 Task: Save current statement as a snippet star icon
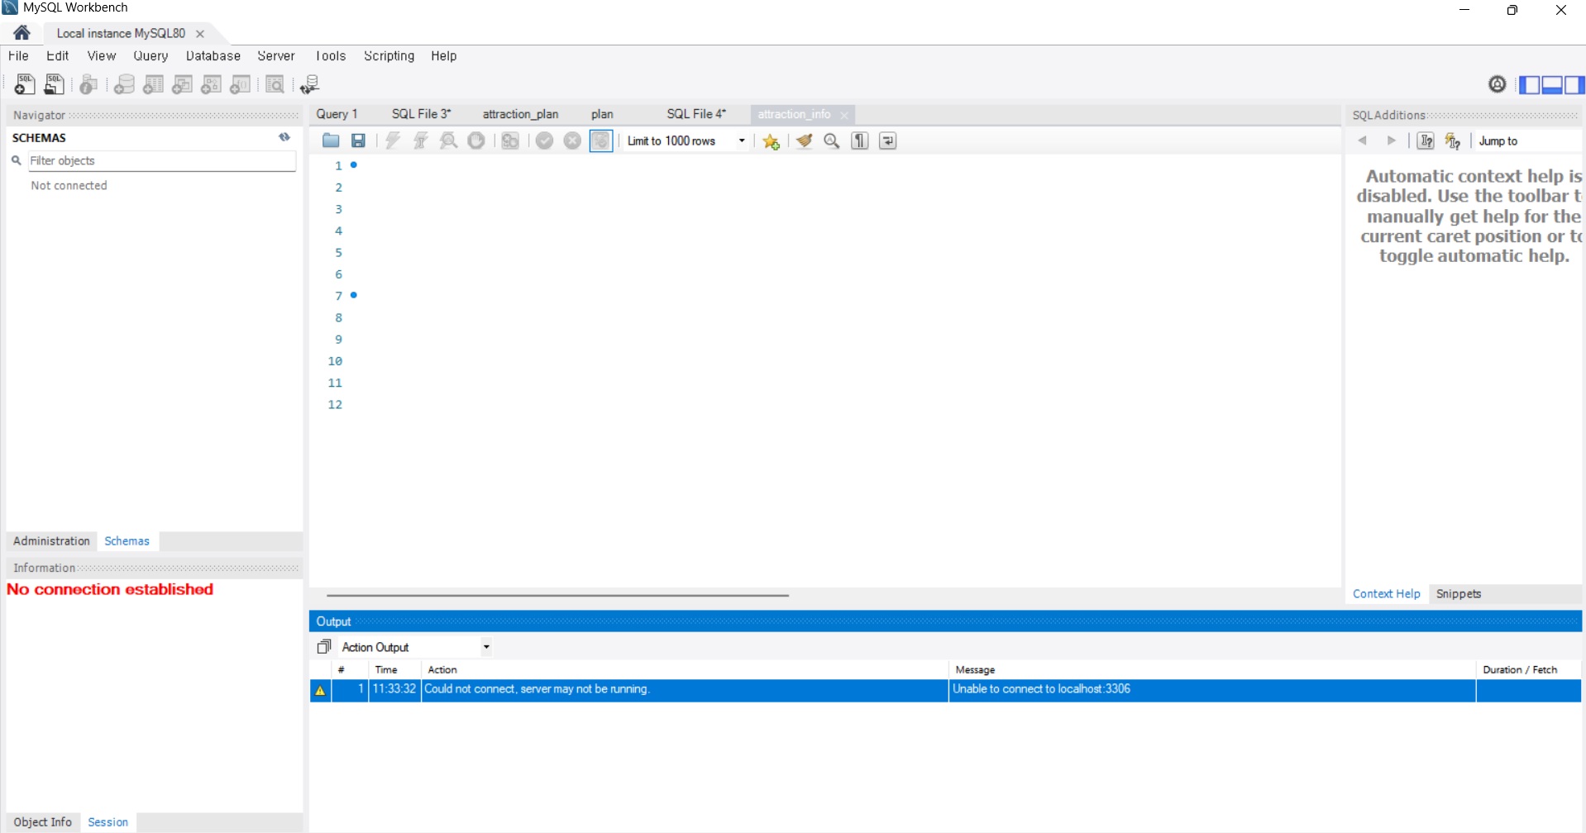pos(772,141)
